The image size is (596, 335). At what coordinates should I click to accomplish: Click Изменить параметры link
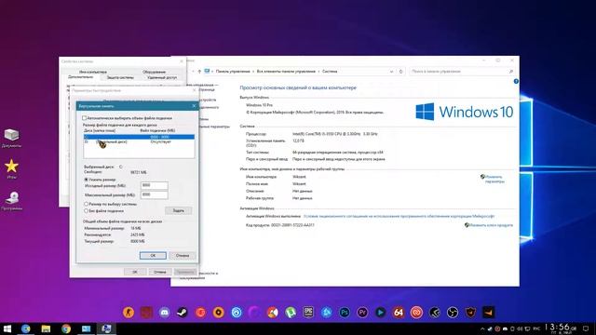[x=494, y=179]
